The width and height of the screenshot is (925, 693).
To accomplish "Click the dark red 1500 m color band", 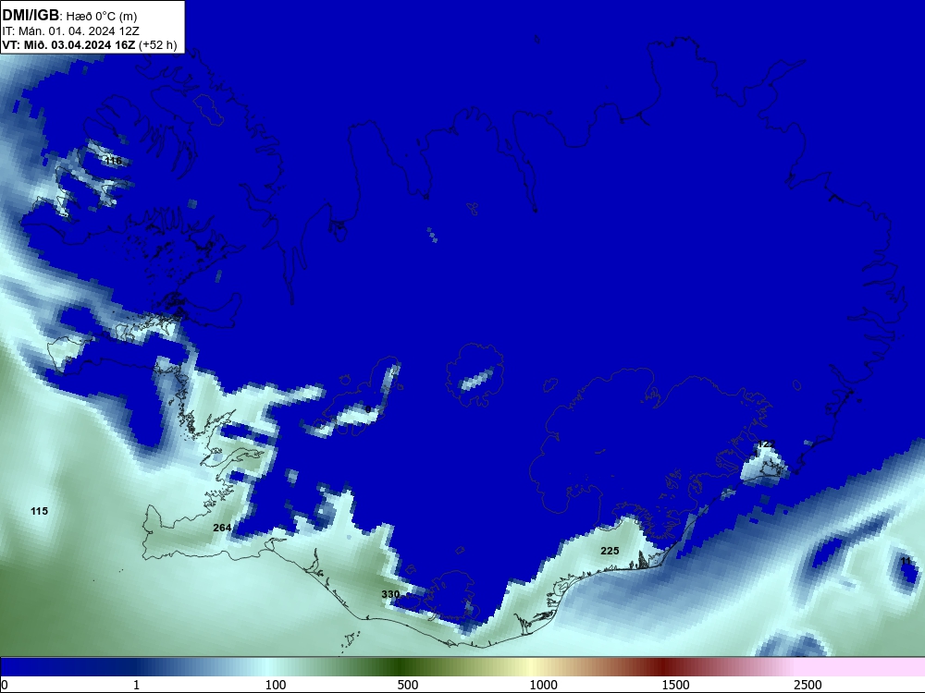I will 663,667.
